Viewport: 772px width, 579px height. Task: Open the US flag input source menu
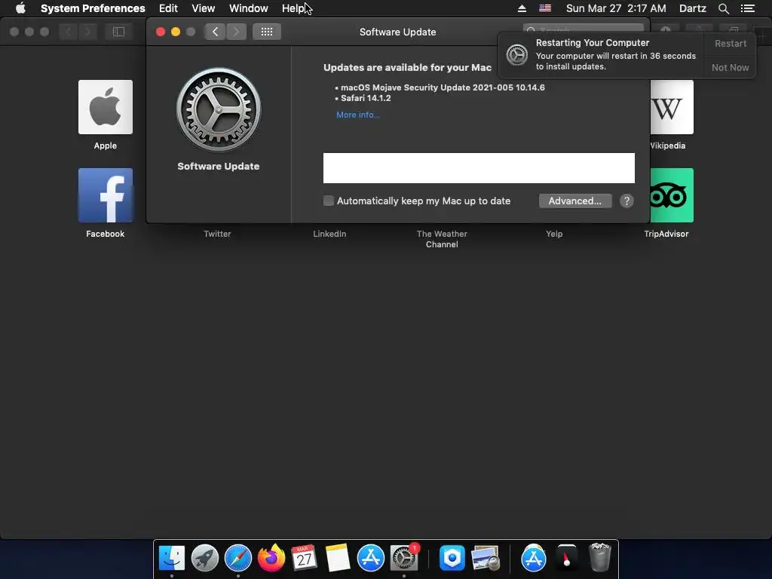[545, 8]
